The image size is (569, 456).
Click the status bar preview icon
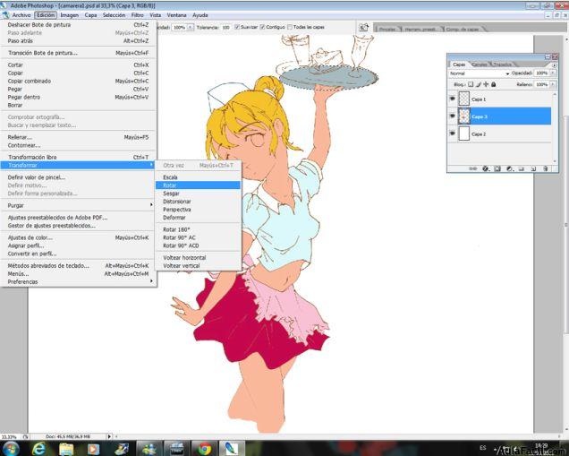(x=25, y=436)
